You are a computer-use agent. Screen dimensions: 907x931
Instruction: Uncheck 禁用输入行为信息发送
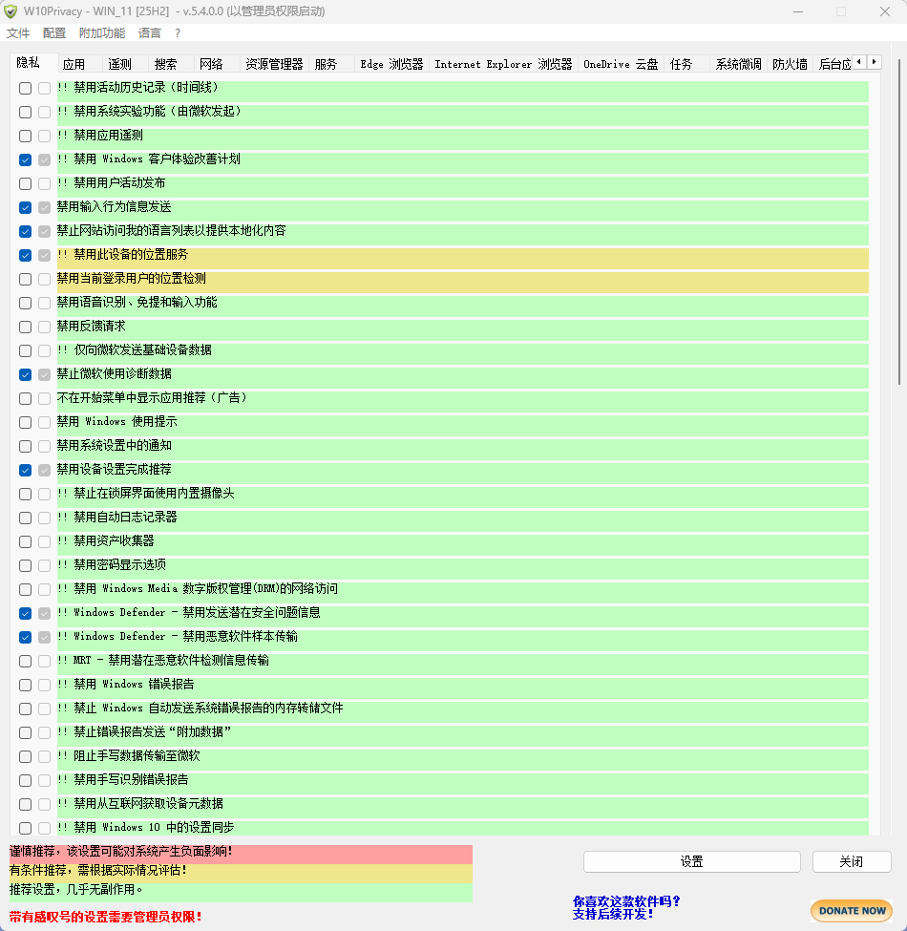coord(25,207)
